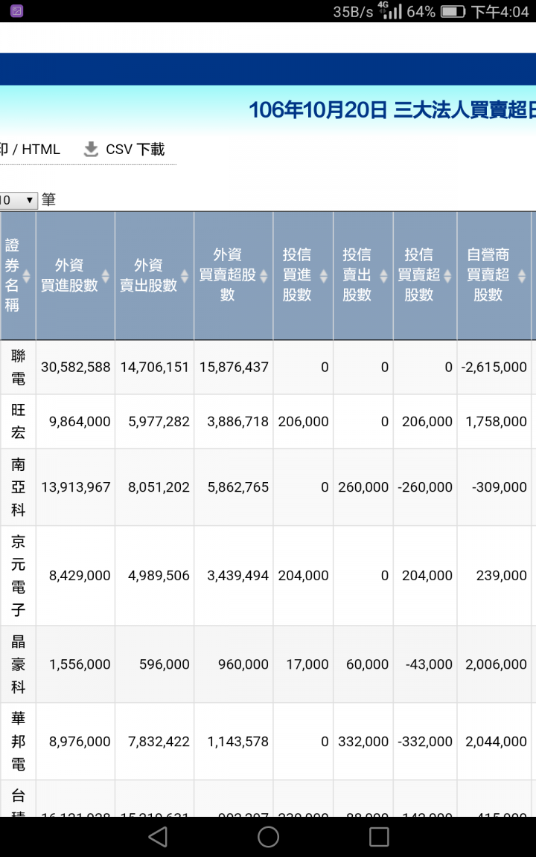Tap the Android home button

click(x=268, y=836)
